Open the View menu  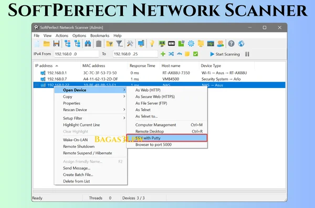[47, 36]
